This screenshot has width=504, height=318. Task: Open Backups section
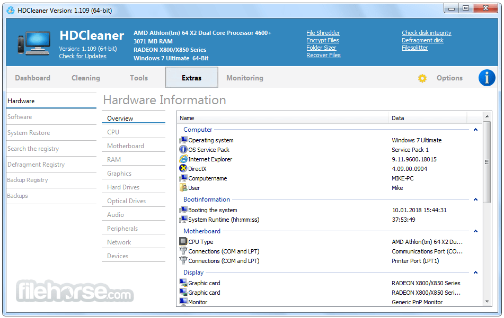[x=51, y=196]
